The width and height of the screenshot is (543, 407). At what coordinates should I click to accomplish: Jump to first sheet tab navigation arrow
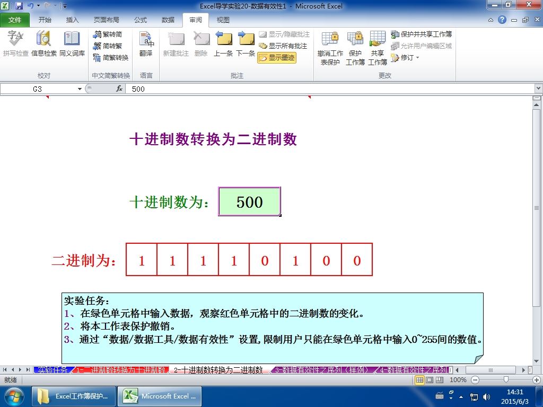(5, 370)
